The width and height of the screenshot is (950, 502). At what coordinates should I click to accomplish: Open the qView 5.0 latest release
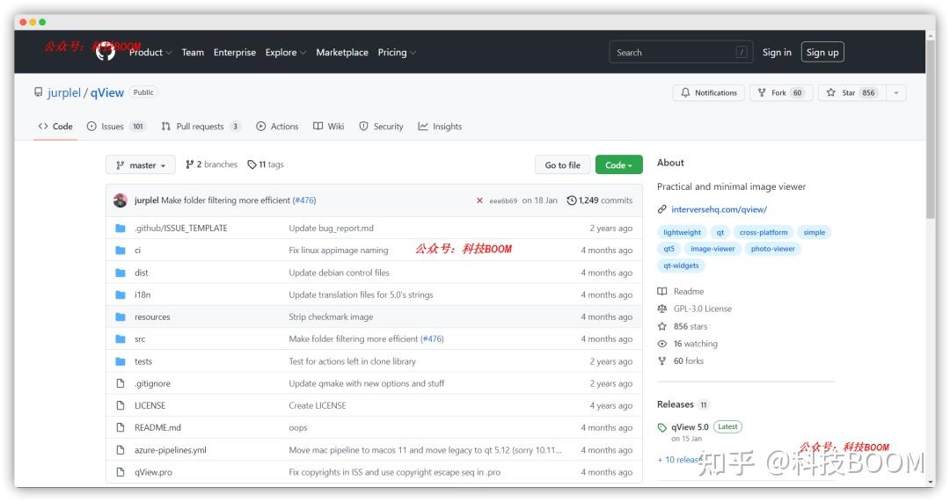(690, 427)
